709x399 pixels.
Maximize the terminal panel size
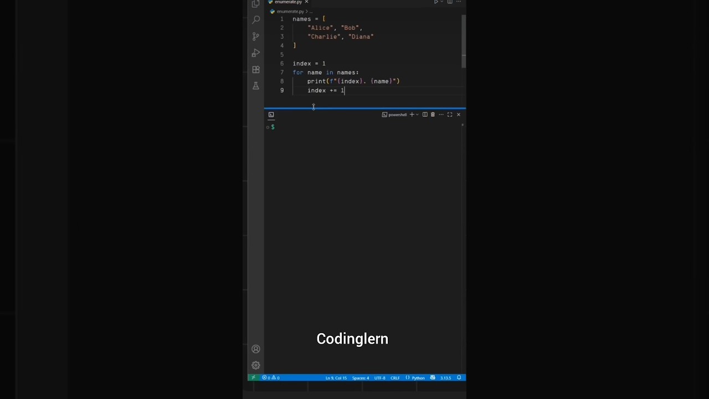coord(450,115)
